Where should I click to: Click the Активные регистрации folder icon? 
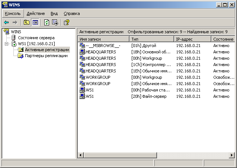tap(20, 50)
